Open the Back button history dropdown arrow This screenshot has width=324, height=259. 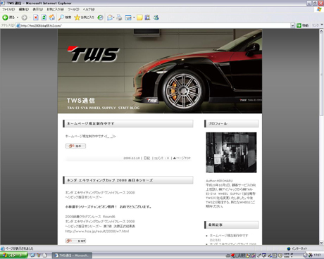[x=18, y=18]
